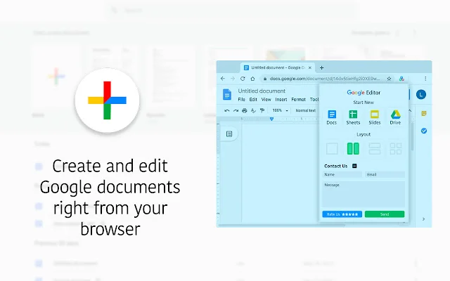Open the user account avatar L
The width and height of the screenshot is (450, 281).
pos(421,94)
